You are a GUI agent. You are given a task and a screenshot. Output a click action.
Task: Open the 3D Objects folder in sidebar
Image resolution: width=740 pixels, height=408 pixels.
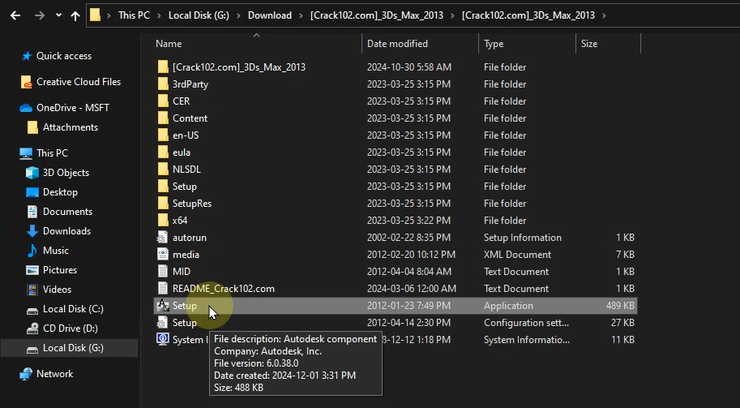click(x=65, y=173)
